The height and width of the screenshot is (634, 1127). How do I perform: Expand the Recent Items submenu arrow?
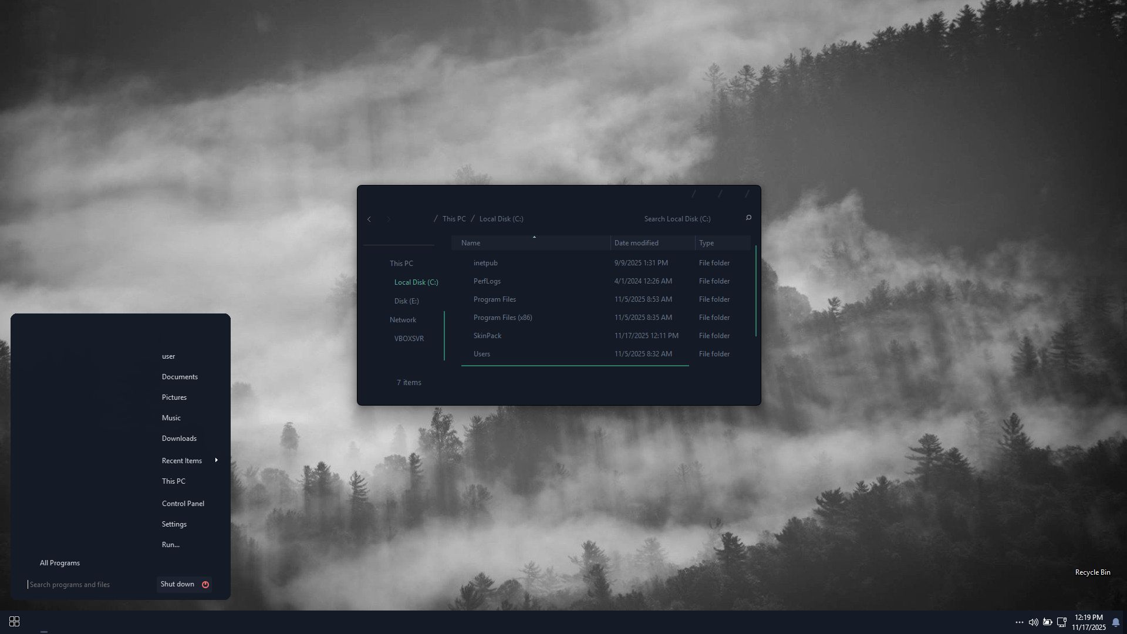[x=217, y=460]
